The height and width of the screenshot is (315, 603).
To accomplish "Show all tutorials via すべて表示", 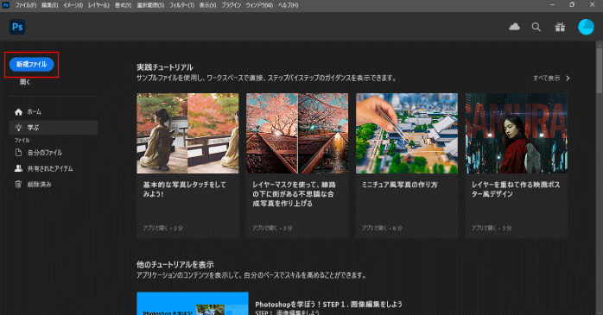I will click(547, 78).
